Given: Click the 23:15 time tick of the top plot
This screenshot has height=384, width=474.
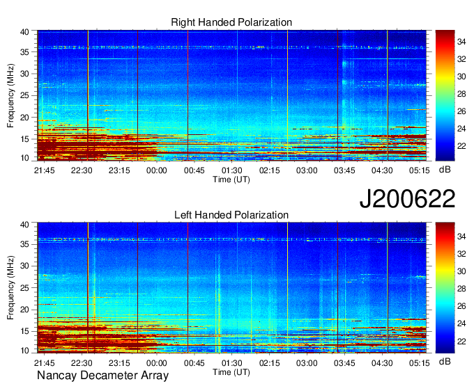Looking at the screenshot, I should 119,170.
